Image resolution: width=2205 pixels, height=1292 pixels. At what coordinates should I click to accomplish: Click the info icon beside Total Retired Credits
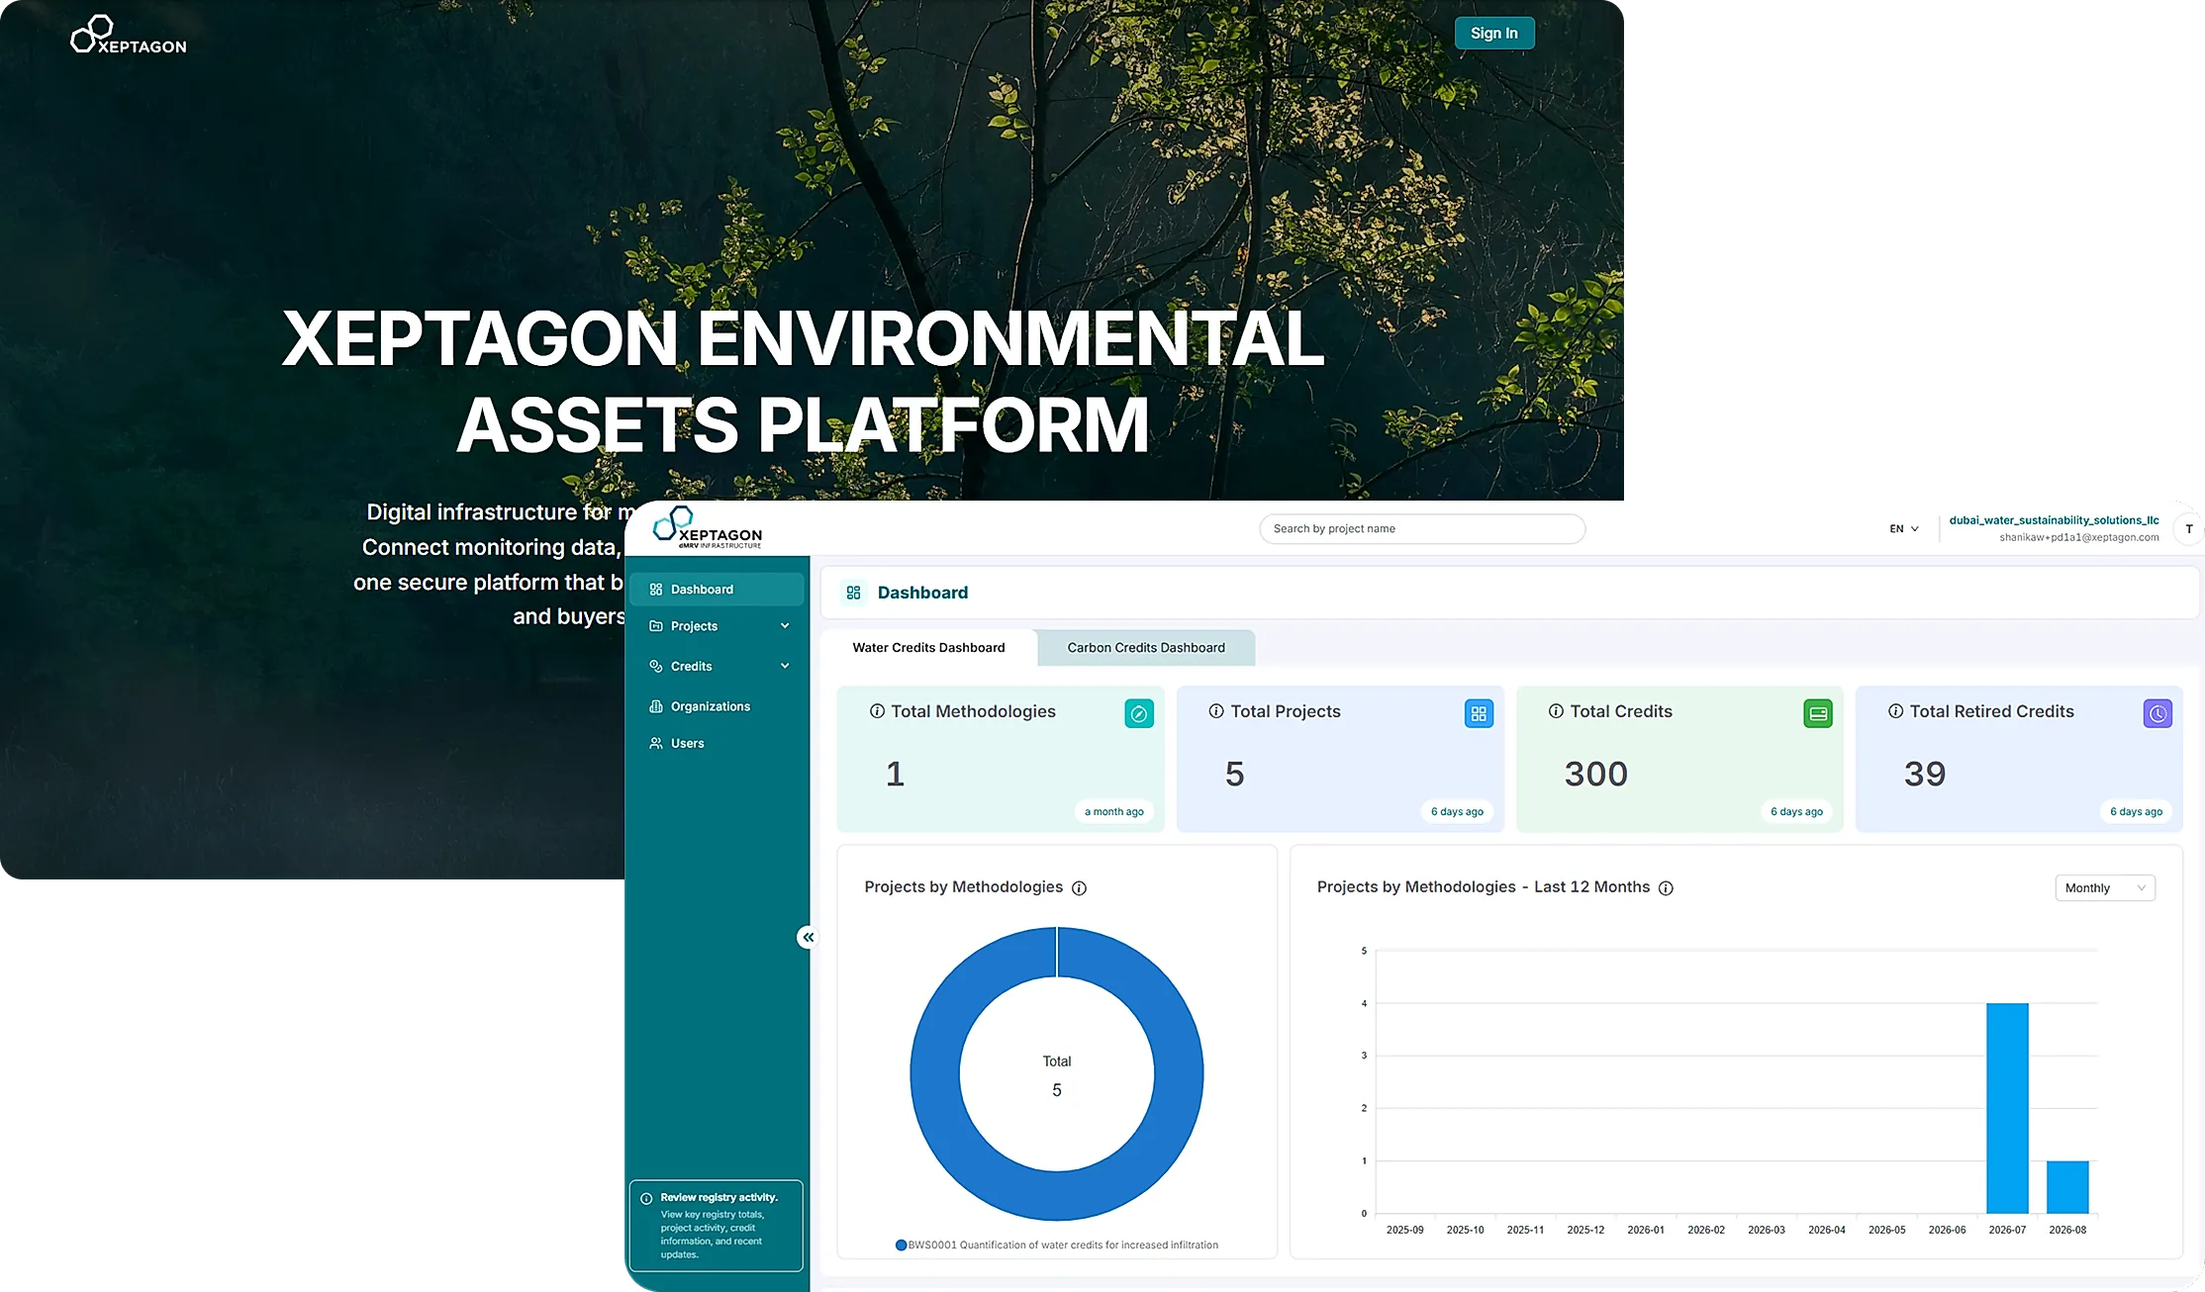[1895, 711]
